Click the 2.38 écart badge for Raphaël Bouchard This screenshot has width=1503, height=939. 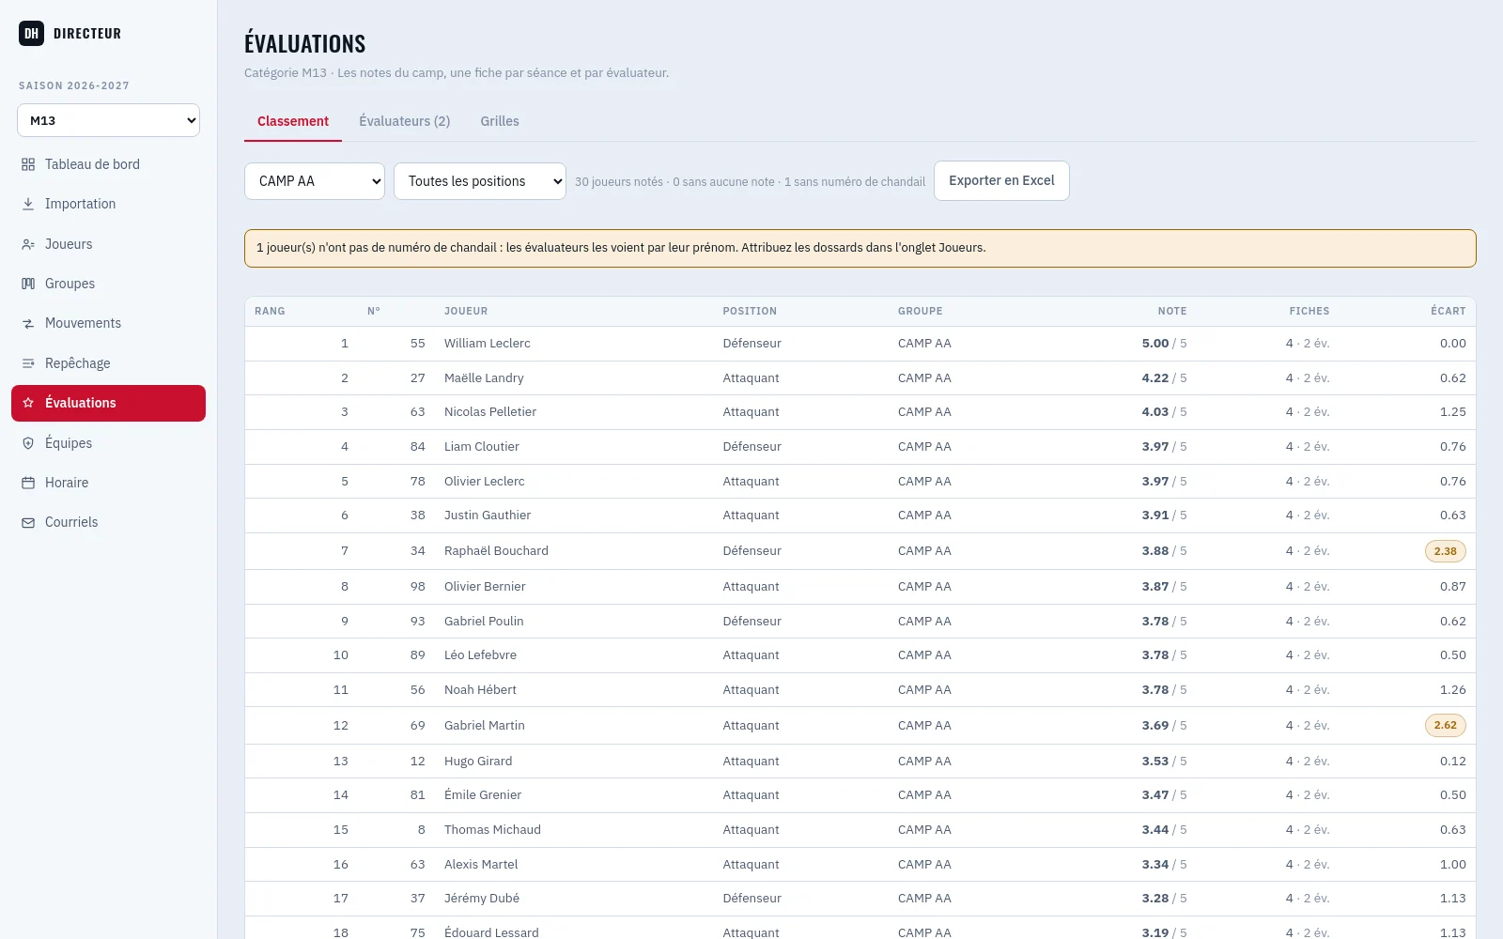1445,551
